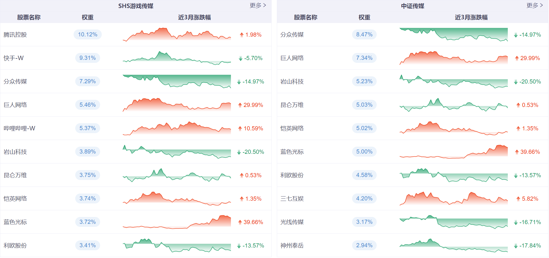Open 哔哩哔哩-W stock entry
Viewport: 549px width, 258px height.
pyautogui.click(x=19, y=128)
